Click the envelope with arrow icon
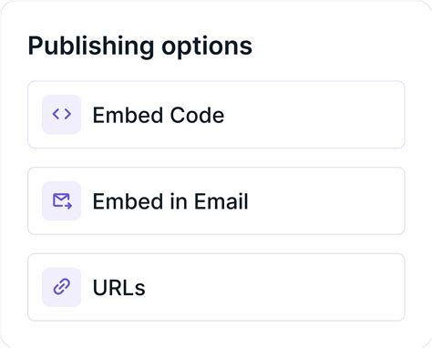The height and width of the screenshot is (348, 432). [62, 200]
